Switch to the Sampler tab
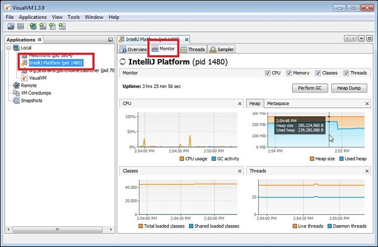Screen dimensions: 378x247 coord(222,49)
